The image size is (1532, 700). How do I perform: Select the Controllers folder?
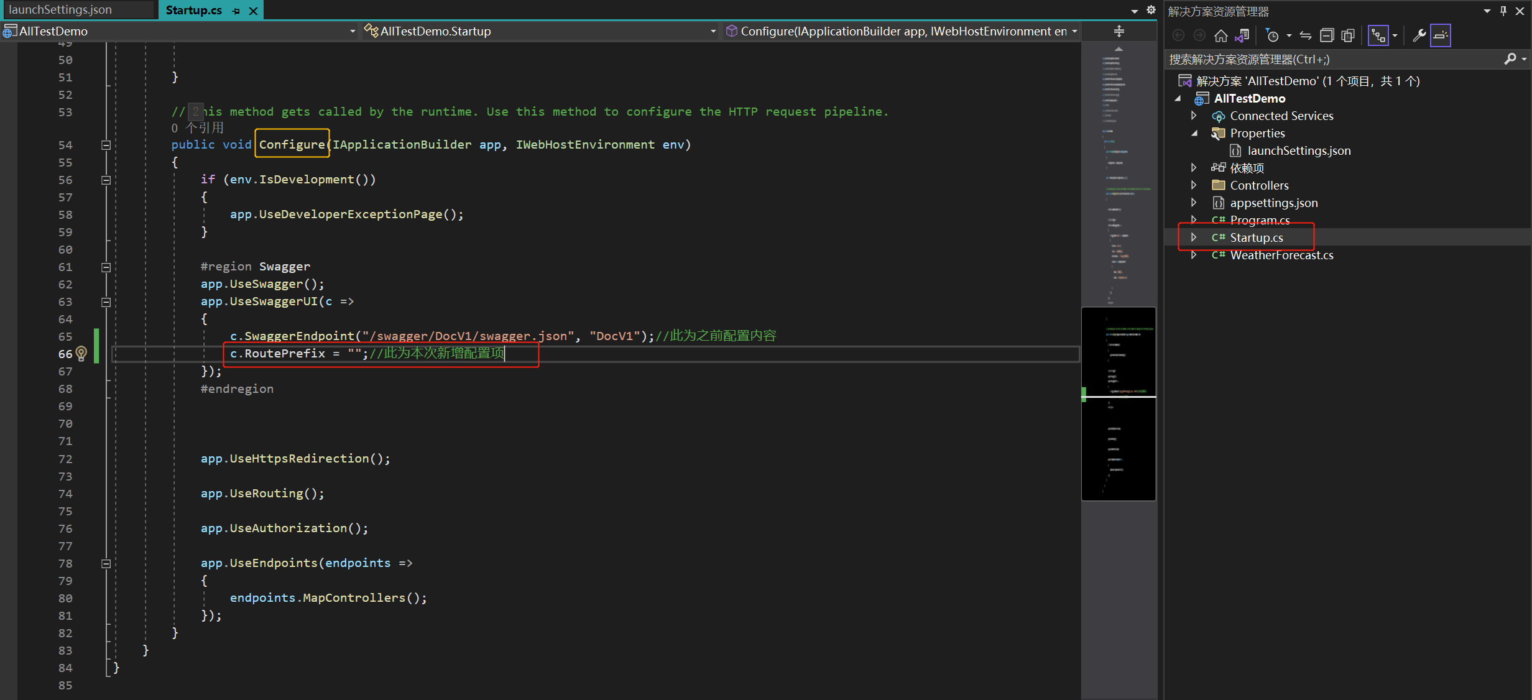point(1259,185)
